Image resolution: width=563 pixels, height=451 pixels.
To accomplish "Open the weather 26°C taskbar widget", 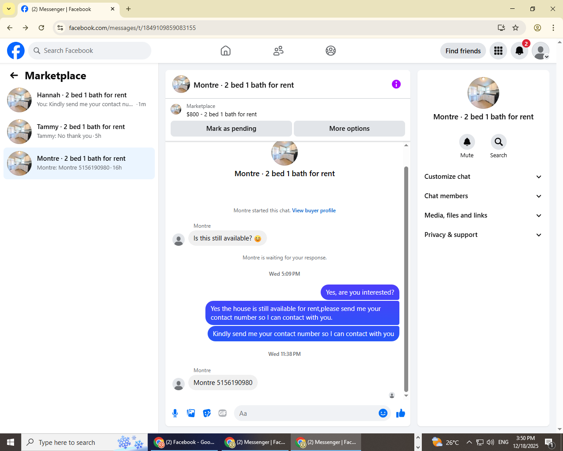I will [445, 442].
